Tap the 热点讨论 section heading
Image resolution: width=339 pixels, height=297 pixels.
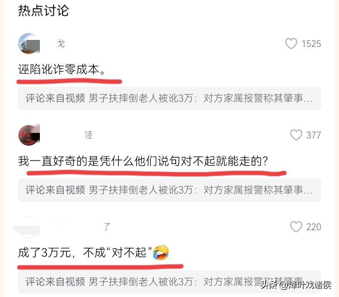tap(44, 10)
